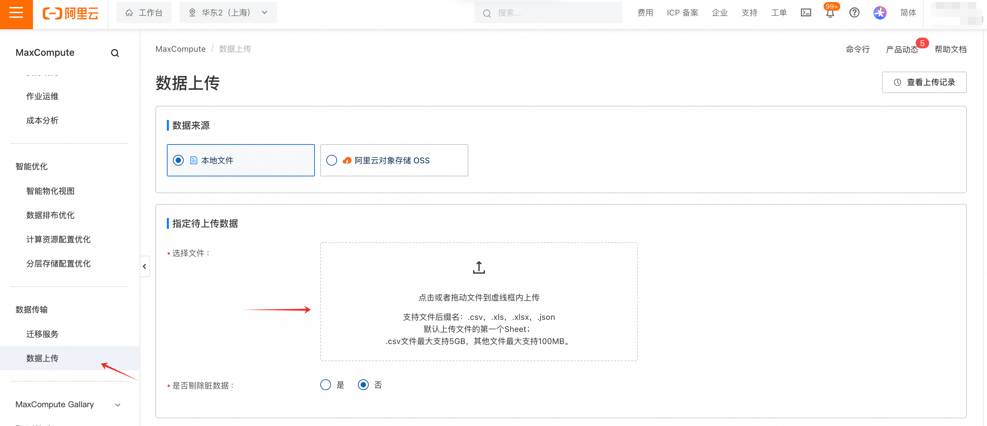987x426 pixels.
Task: Click 工单 in top navigation
Action: click(x=779, y=13)
